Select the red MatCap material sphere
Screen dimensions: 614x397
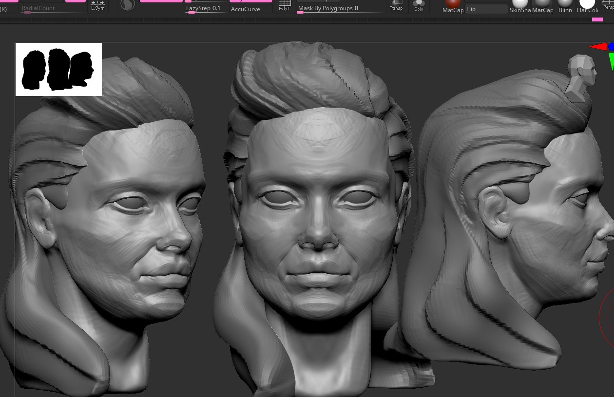pyautogui.click(x=453, y=5)
